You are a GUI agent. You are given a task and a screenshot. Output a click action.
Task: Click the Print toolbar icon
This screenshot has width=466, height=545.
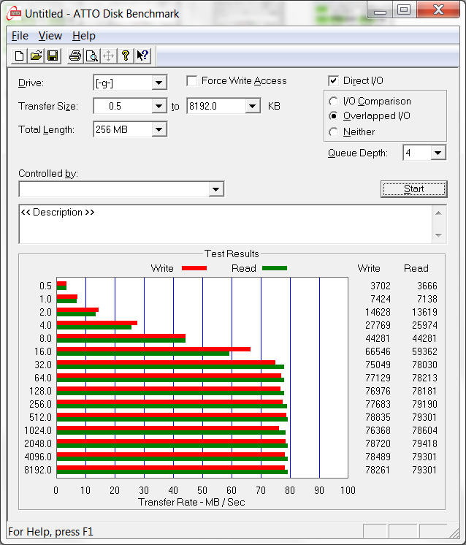(75, 56)
